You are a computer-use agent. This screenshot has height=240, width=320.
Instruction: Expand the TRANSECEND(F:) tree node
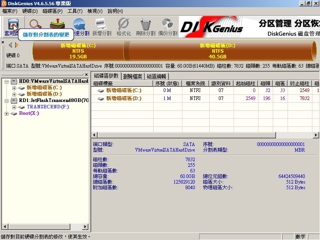click(x=14, y=107)
